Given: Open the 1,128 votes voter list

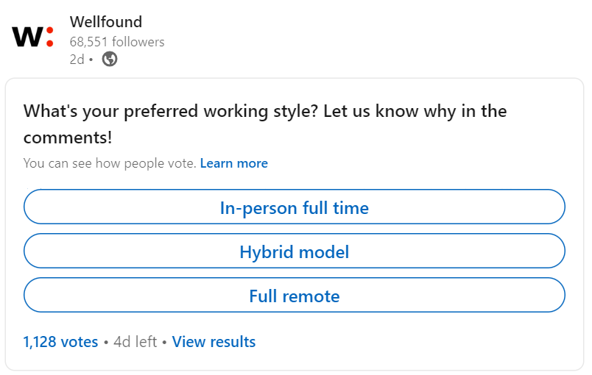Looking at the screenshot, I should 60,342.
